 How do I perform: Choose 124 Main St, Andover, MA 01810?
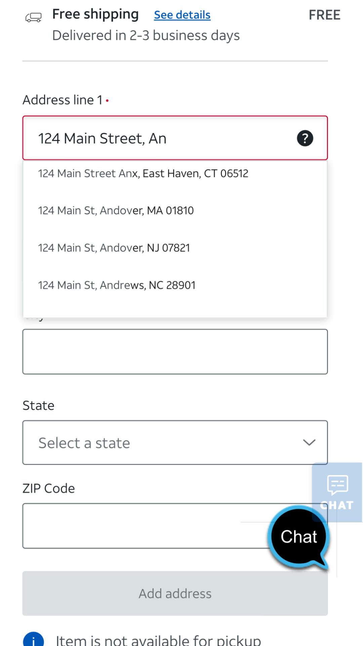(116, 210)
